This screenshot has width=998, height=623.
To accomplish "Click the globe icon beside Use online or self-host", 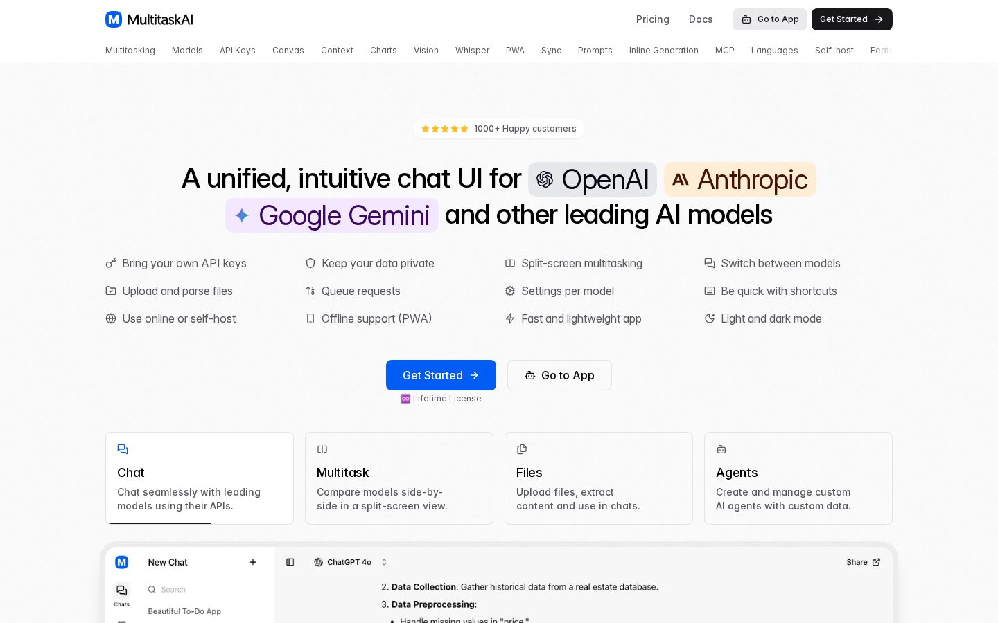I will coord(111,318).
